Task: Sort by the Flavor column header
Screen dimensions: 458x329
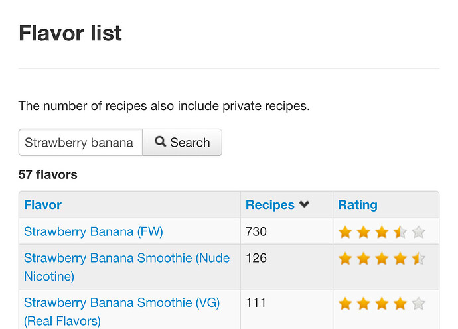Action: coord(42,205)
